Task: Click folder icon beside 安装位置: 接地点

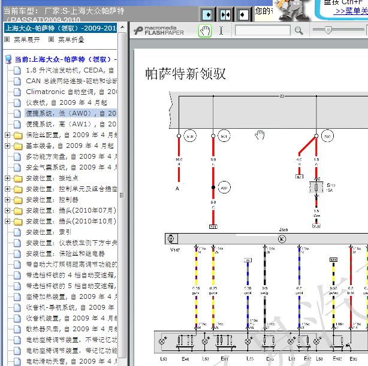Action: (x=18, y=179)
